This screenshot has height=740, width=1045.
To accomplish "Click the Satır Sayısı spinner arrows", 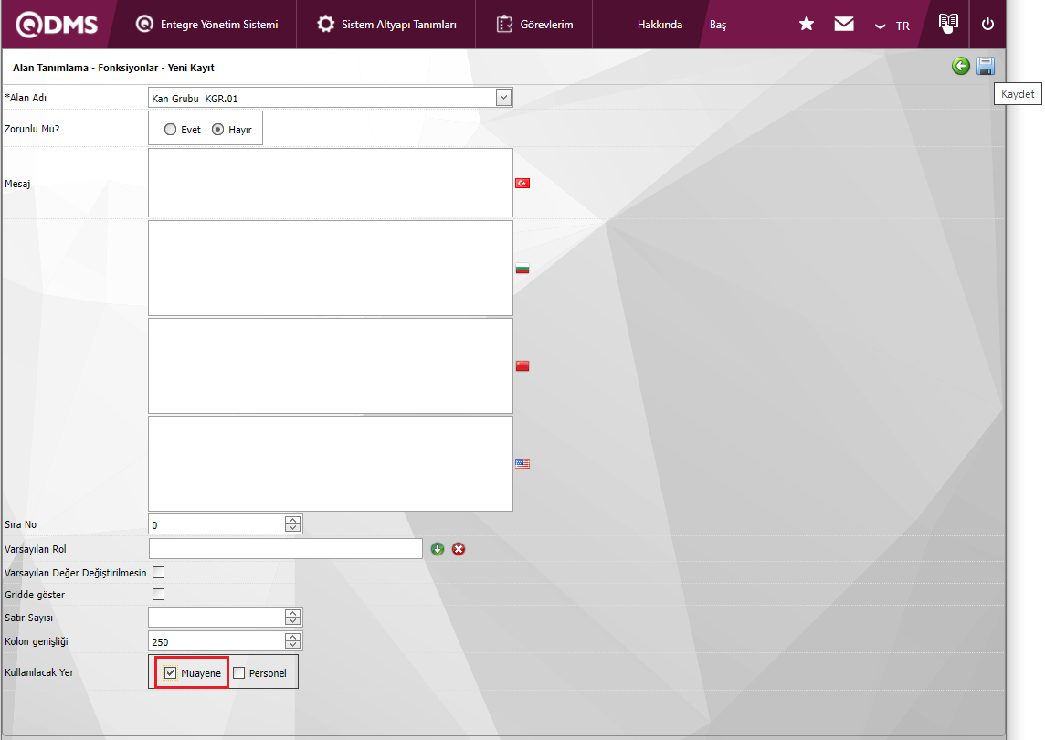I will (x=292, y=618).
